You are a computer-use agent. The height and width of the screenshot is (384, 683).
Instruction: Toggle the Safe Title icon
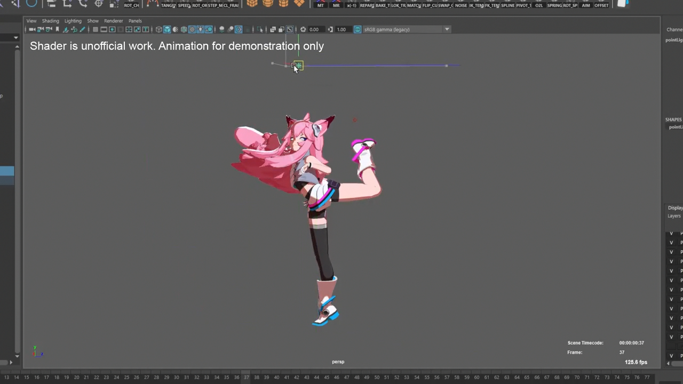coord(145,29)
